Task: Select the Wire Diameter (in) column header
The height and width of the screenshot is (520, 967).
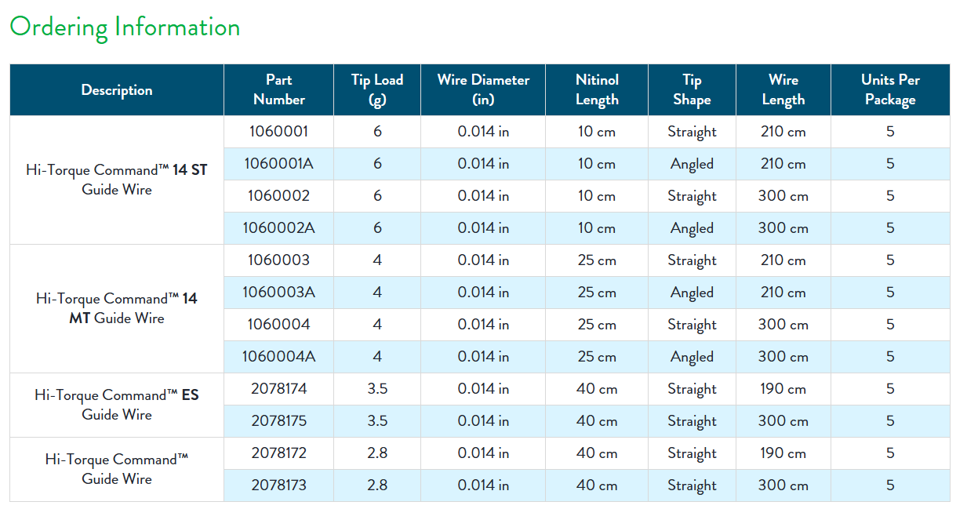Action: (x=483, y=90)
